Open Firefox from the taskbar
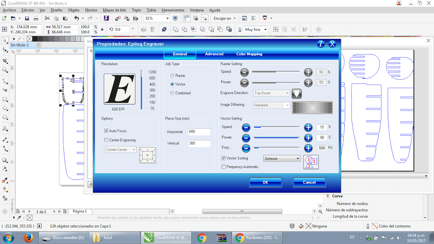 [28, 238]
